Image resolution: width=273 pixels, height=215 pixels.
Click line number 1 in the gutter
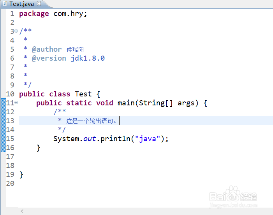pyautogui.click(x=12, y=14)
